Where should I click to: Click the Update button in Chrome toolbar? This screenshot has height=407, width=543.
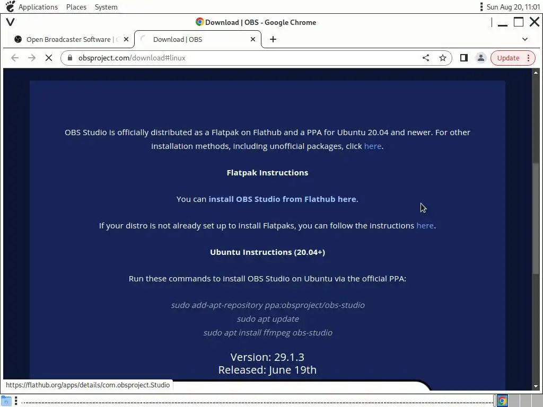tap(509, 58)
